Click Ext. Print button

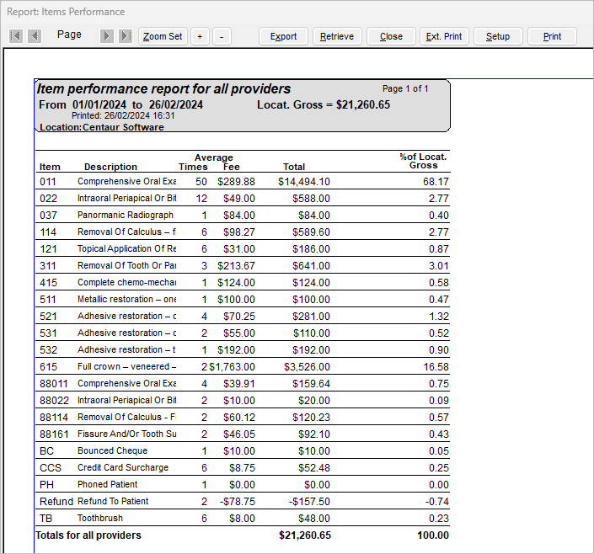click(444, 36)
